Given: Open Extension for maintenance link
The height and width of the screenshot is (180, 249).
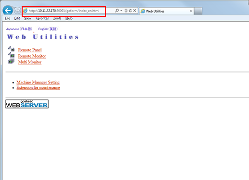Looking at the screenshot, I should [x=38, y=88].
